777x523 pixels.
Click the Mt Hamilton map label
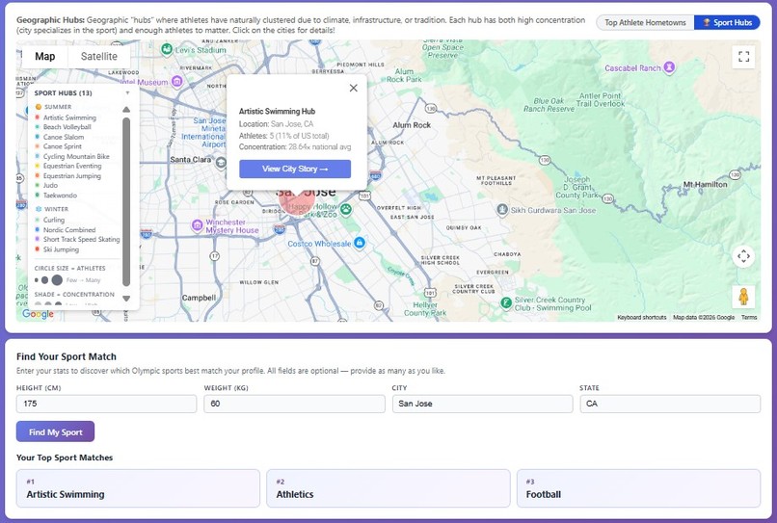(x=705, y=185)
